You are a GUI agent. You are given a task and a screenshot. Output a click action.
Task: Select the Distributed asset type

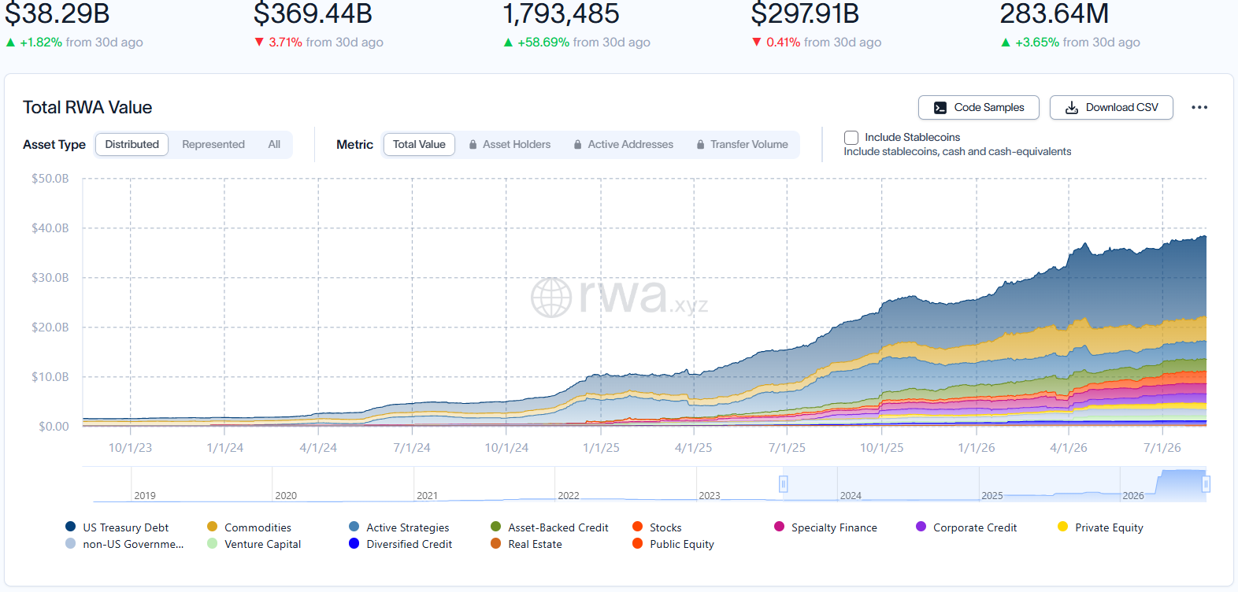click(x=132, y=145)
